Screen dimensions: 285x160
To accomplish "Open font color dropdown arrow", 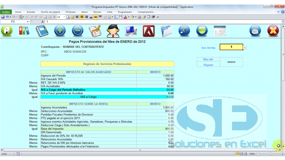I will click(x=129, y=17).
